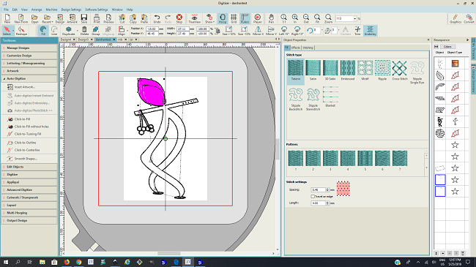Open the Show options dropdown
The image size is (476, 267).
[209, 18]
